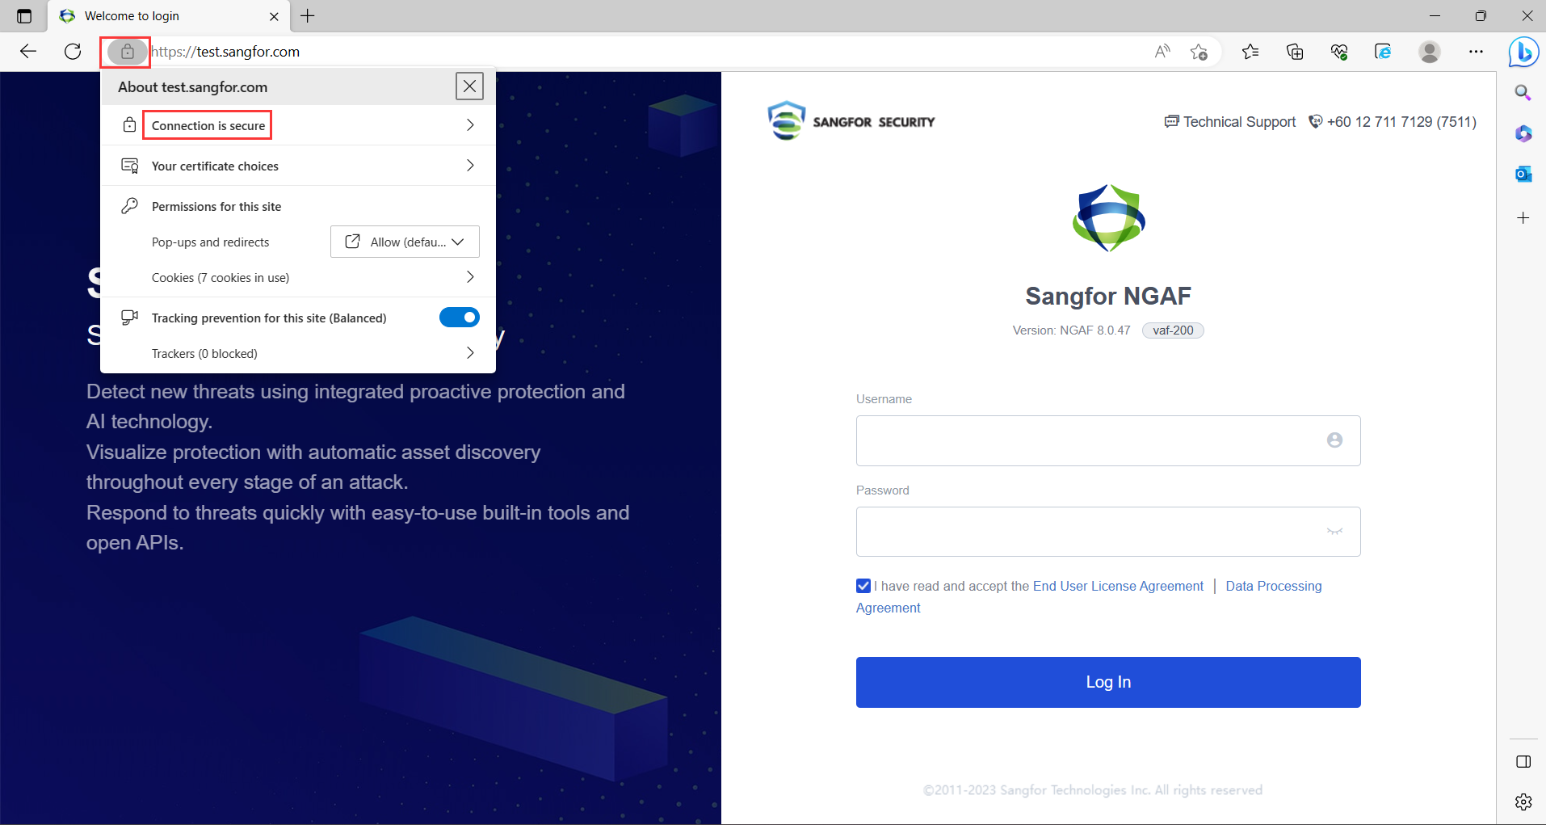Image resolution: width=1546 pixels, height=825 pixels.
Task: Uncheck the license agreement checkbox
Action: point(863,586)
